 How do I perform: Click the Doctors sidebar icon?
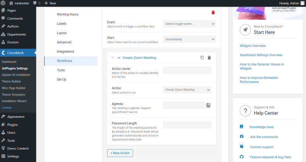[x=3, y=42]
